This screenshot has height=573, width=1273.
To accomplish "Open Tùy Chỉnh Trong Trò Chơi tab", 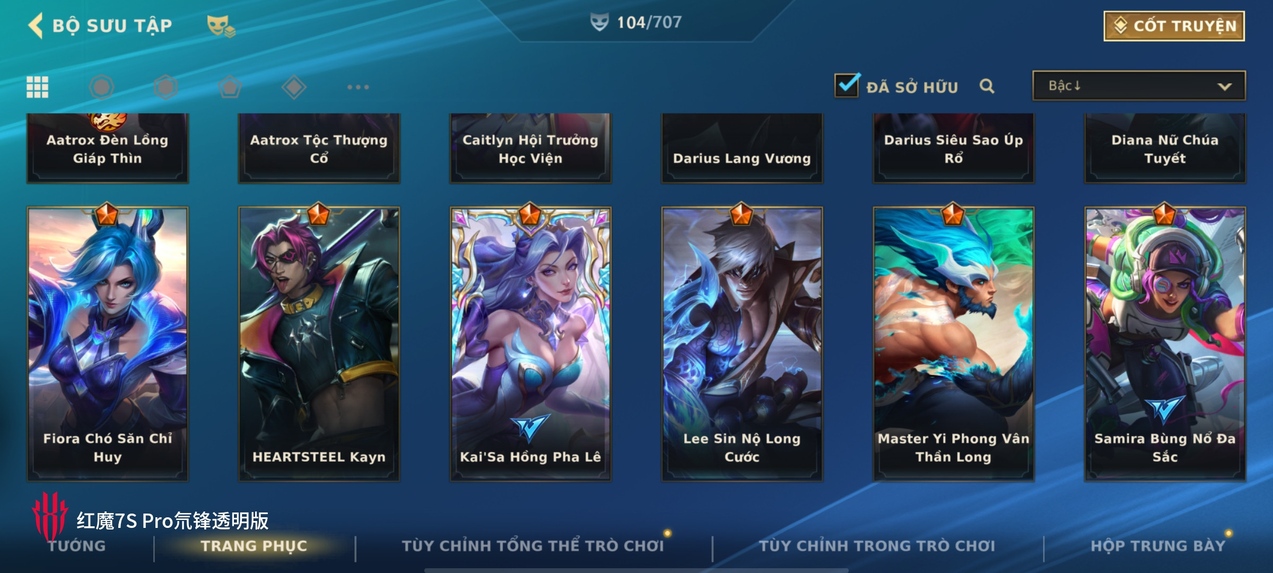I will [x=877, y=546].
